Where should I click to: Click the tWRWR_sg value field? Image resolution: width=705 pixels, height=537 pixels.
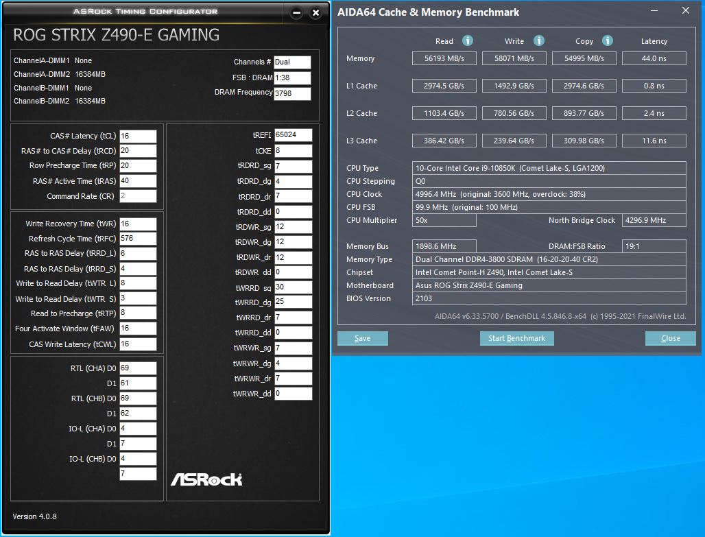click(x=293, y=348)
